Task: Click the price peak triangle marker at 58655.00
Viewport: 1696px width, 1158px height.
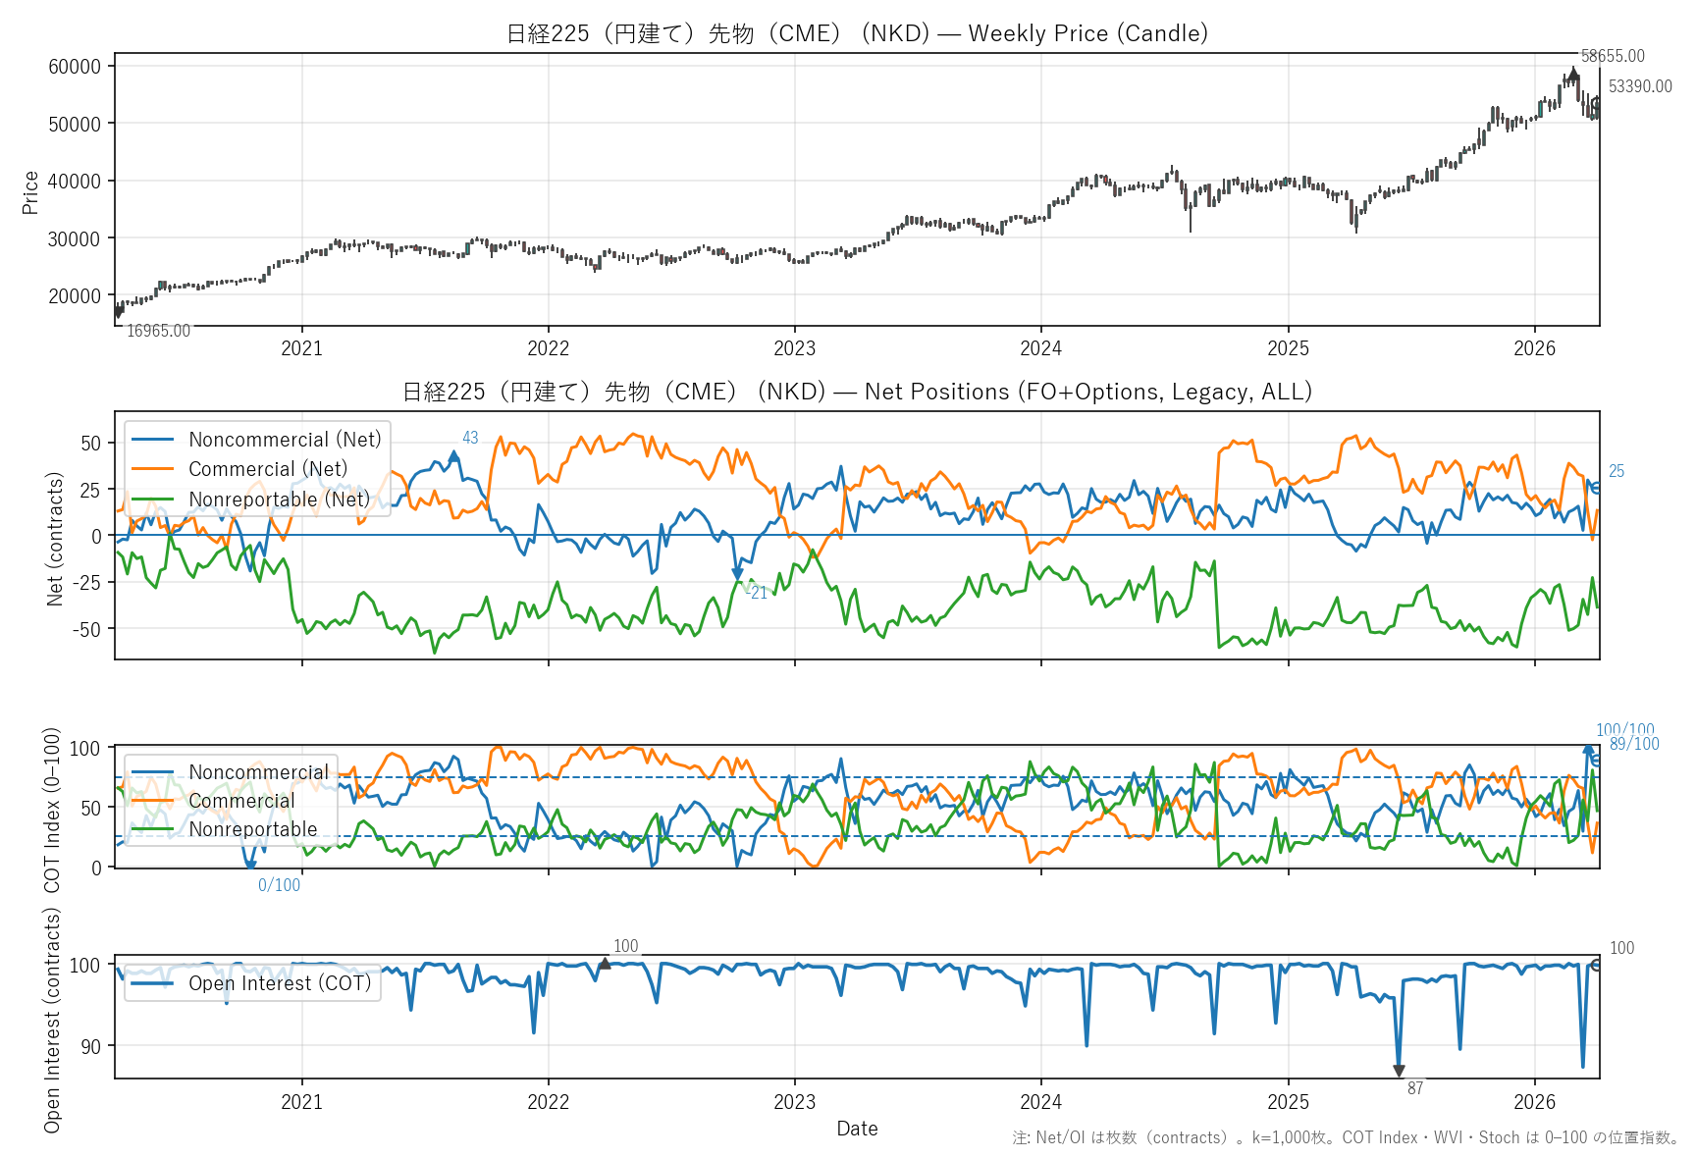Action: [1573, 73]
